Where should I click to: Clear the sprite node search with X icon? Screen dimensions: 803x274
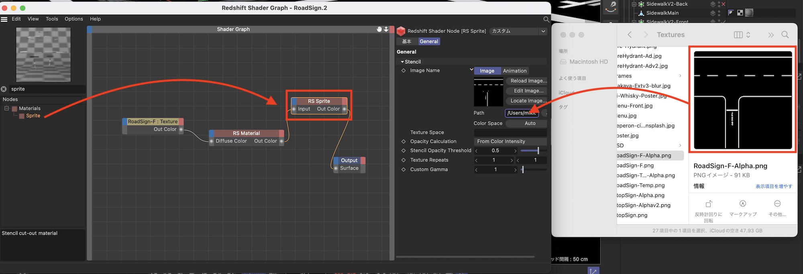coord(4,89)
